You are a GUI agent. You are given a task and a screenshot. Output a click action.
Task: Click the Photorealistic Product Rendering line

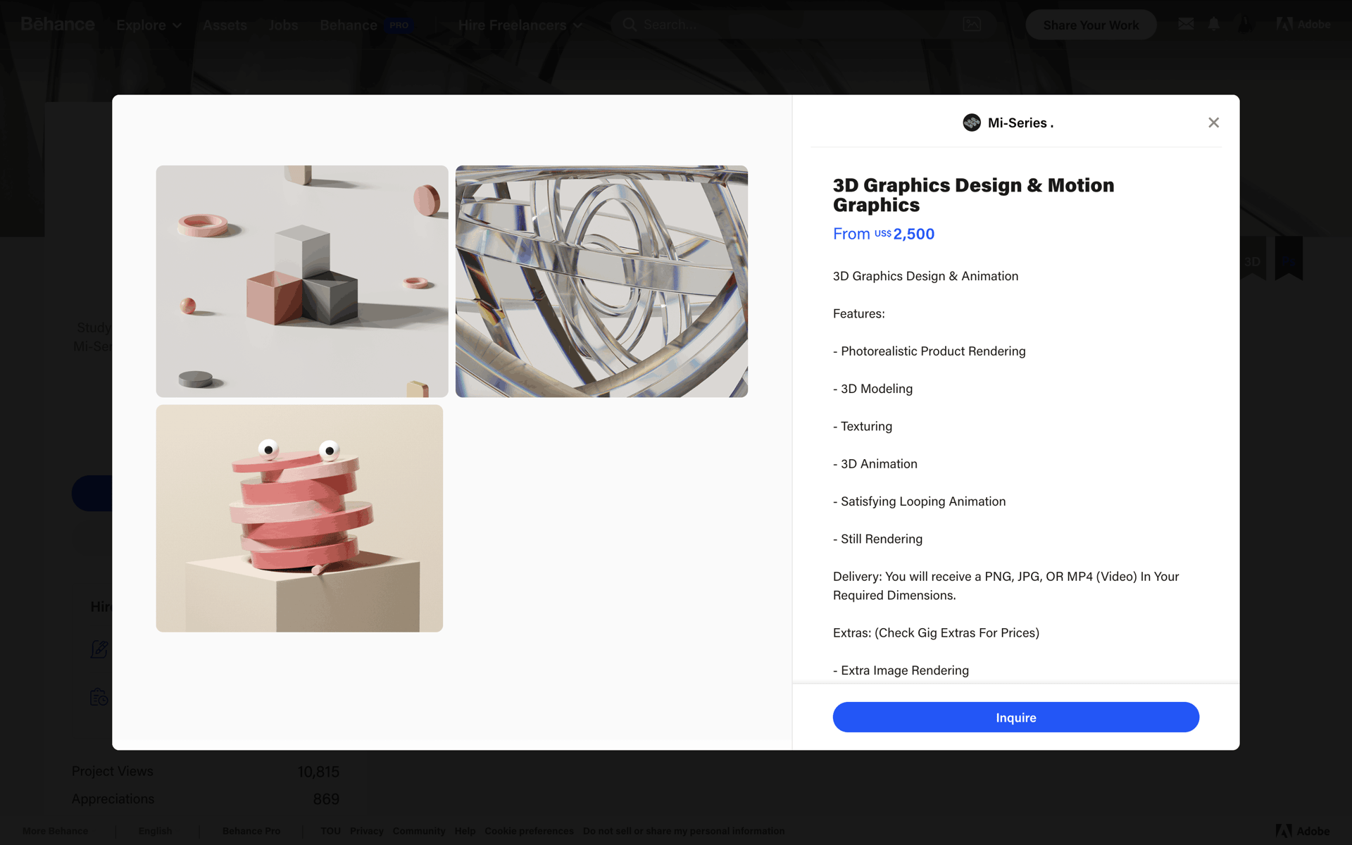pos(929,351)
